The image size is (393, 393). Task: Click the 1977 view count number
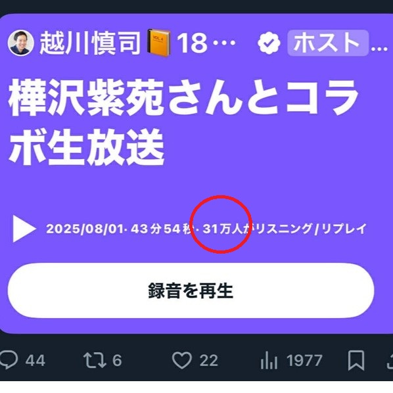(x=304, y=361)
